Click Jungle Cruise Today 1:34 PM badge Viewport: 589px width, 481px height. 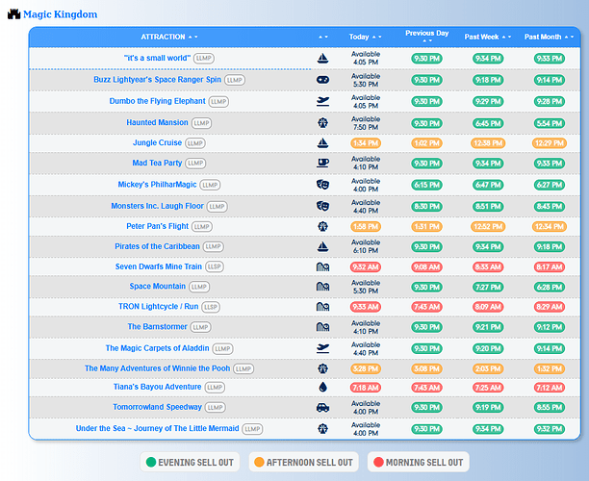coord(366,143)
